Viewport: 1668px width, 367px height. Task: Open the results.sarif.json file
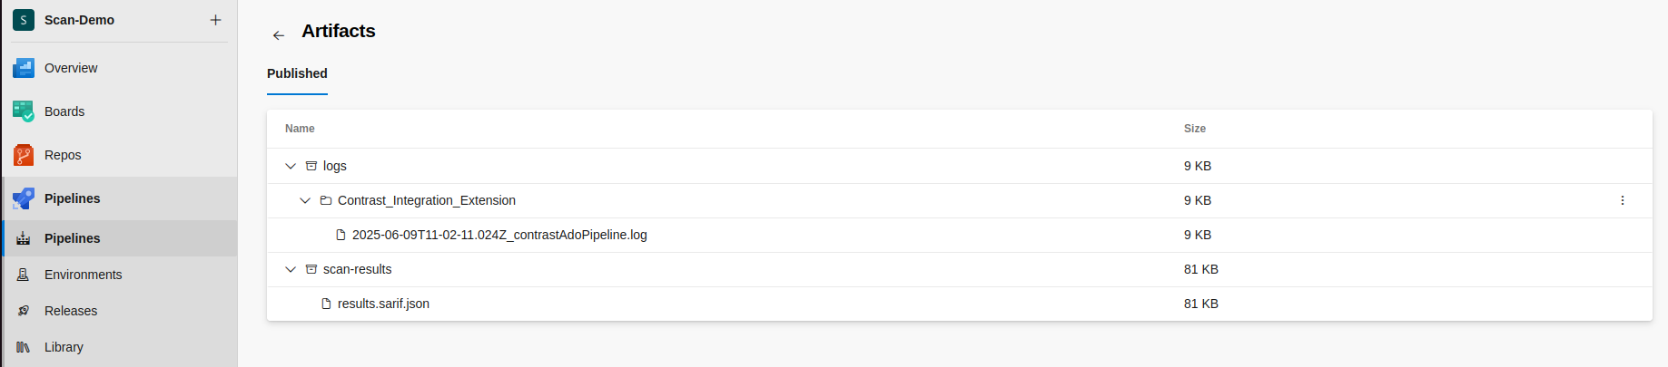[383, 304]
